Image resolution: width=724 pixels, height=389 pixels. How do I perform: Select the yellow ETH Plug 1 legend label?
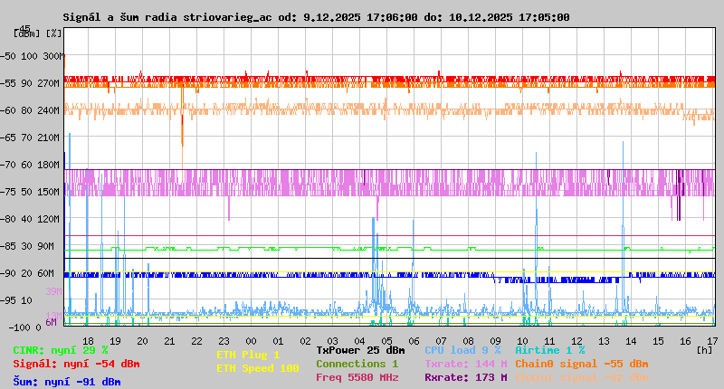tap(248, 356)
